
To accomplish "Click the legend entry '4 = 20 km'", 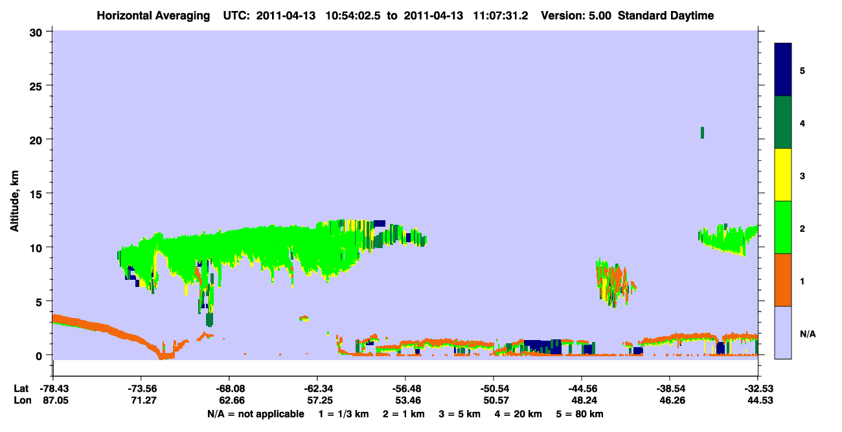I will click(x=519, y=414).
